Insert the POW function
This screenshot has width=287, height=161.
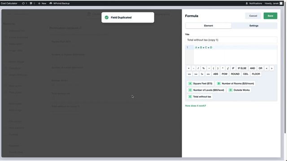[224, 74]
